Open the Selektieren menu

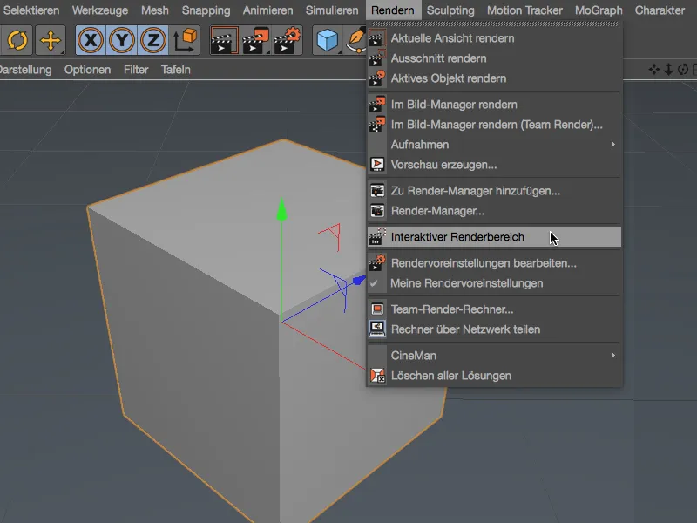[x=31, y=10]
